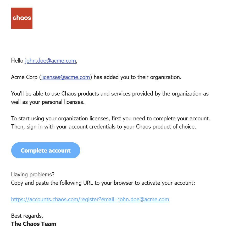
Task: Open the licenses@acme.com email link
Action: [x=65, y=77]
